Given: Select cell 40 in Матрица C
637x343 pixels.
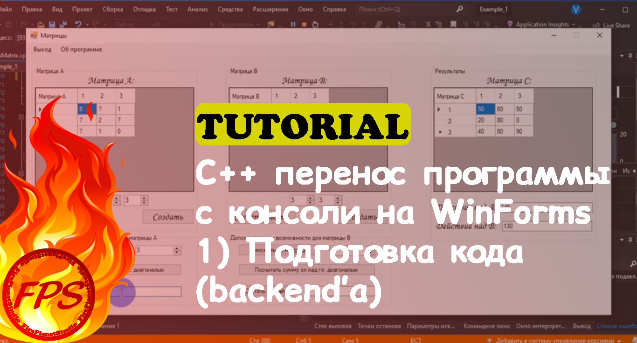Looking at the screenshot, I should coord(485,132).
